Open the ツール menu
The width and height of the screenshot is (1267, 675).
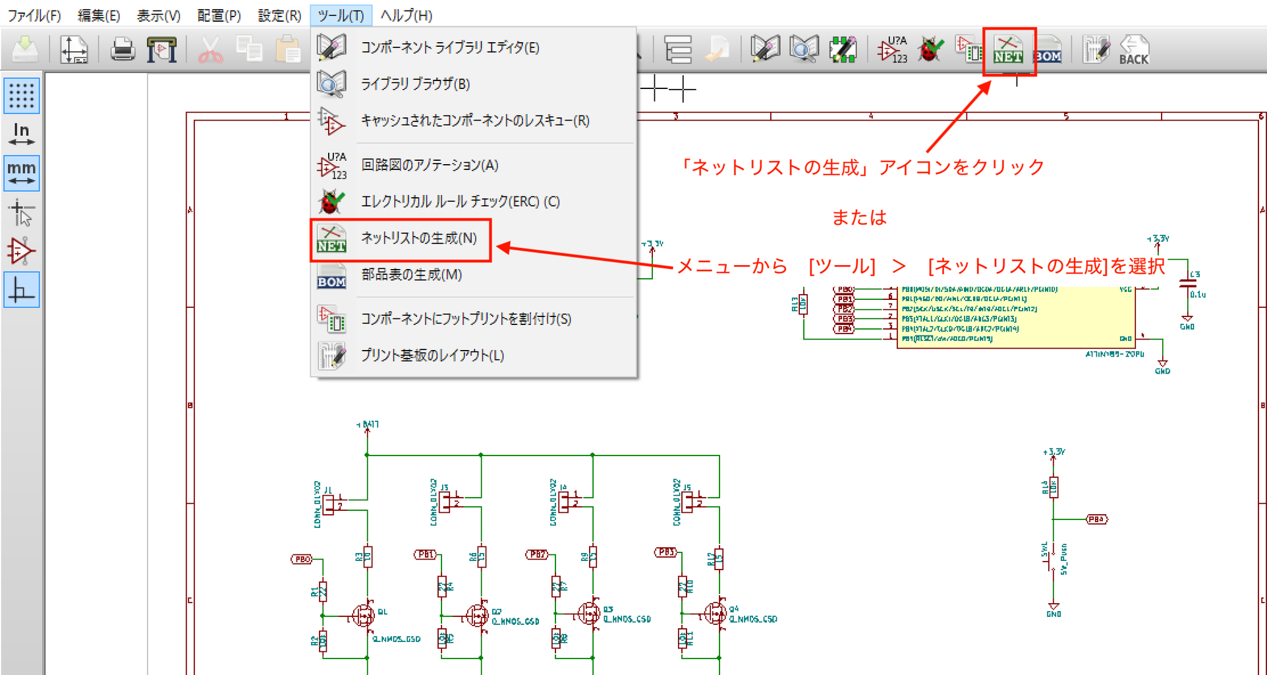[340, 15]
